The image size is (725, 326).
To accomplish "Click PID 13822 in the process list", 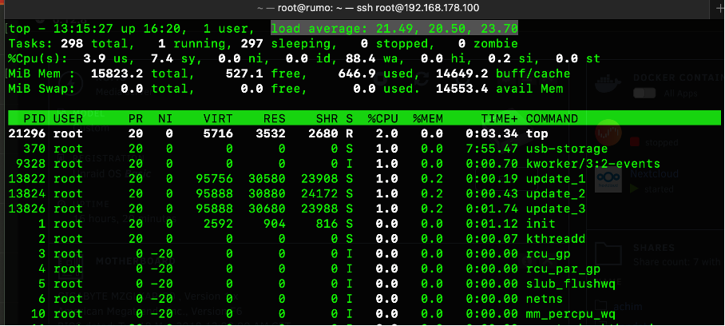I will click(27, 179).
